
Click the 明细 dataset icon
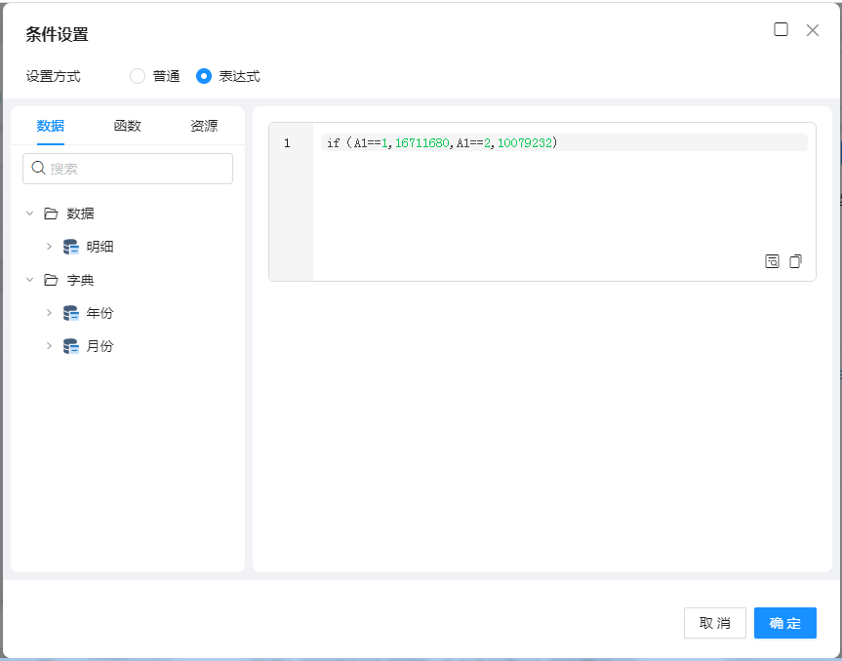pos(71,247)
